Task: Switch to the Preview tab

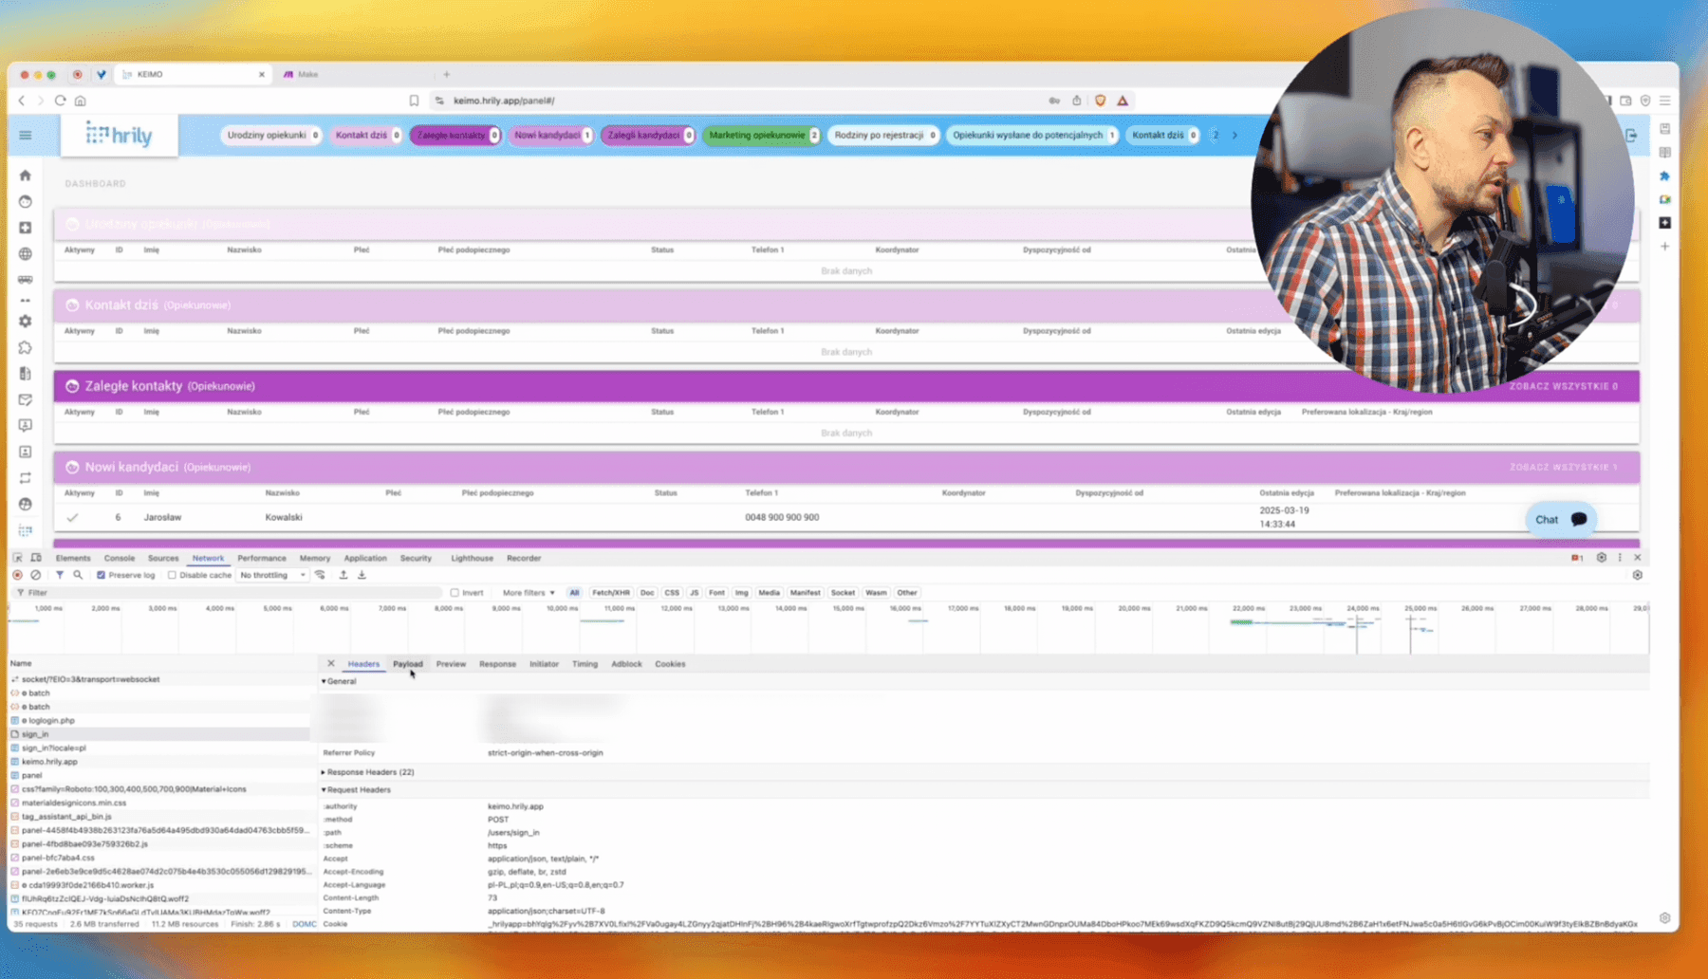Action: tap(451, 664)
